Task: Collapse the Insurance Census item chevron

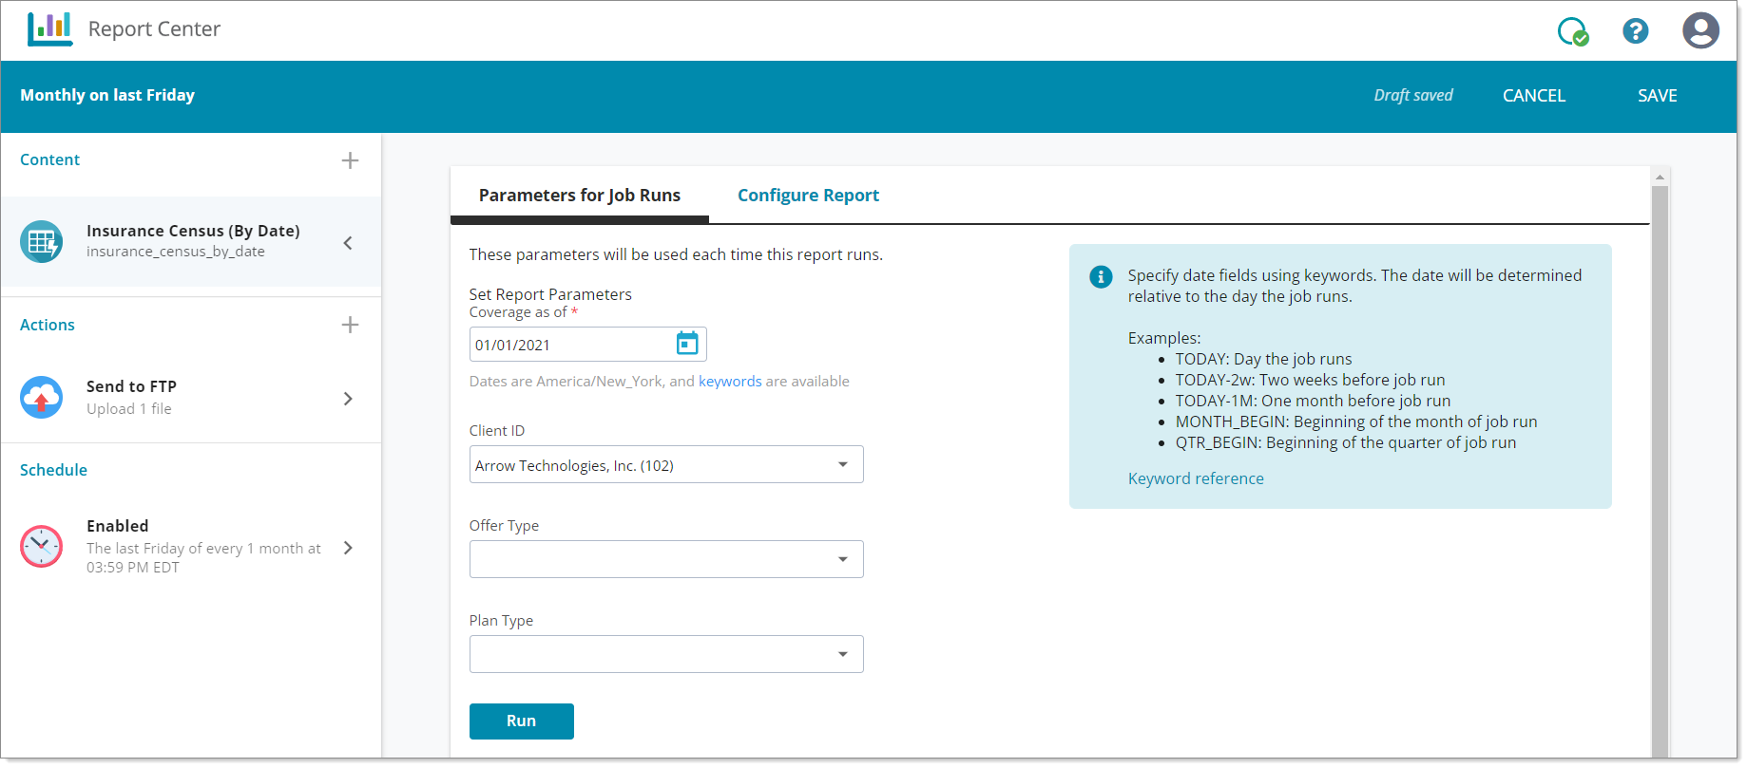Action: pos(348,243)
